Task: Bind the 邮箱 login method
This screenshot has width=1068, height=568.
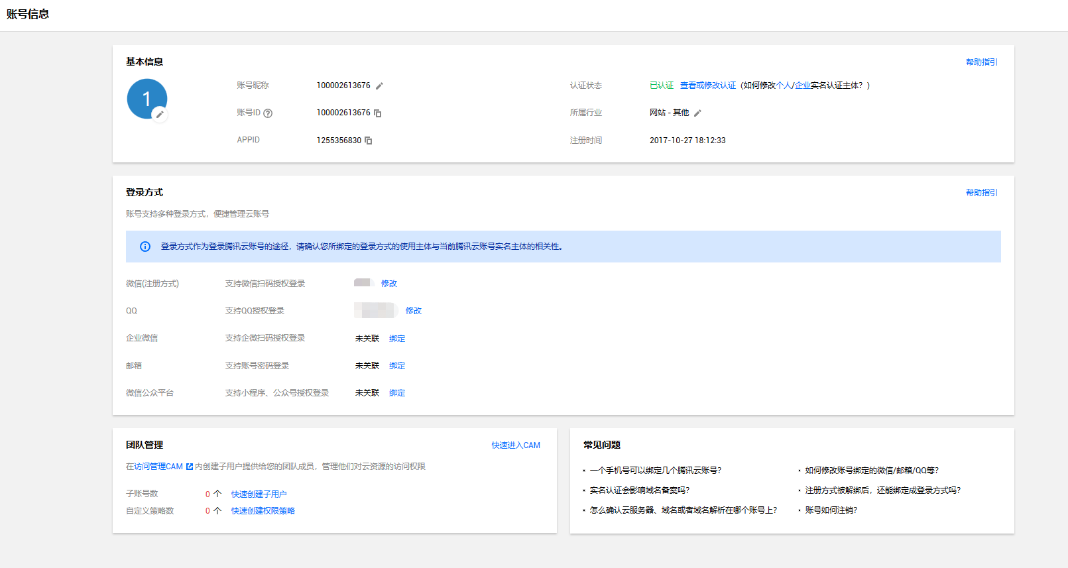Action: pyautogui.click(x=397, y=366)
